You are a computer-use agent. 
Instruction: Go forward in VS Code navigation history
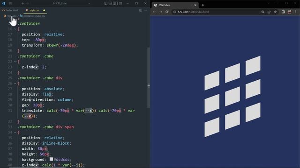(28, 3)
